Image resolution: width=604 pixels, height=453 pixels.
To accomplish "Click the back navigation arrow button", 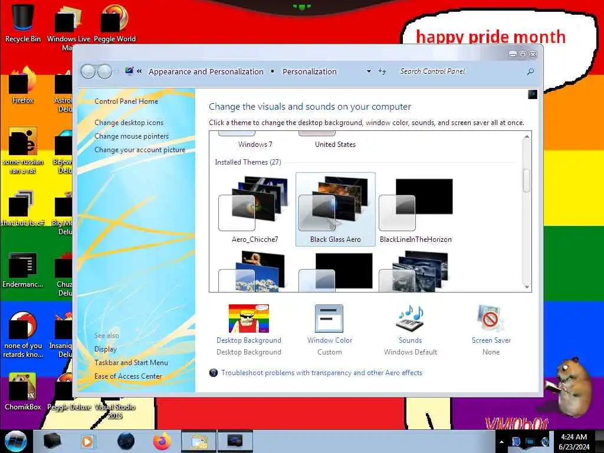I will (x=88, y=71).
